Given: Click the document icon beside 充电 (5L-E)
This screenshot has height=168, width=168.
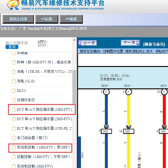Looking at the screenshot, I should [14, 81].
